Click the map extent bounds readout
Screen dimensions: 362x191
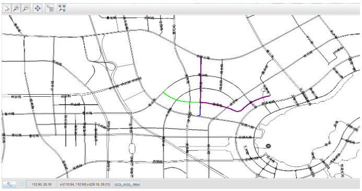coord(85,184)
